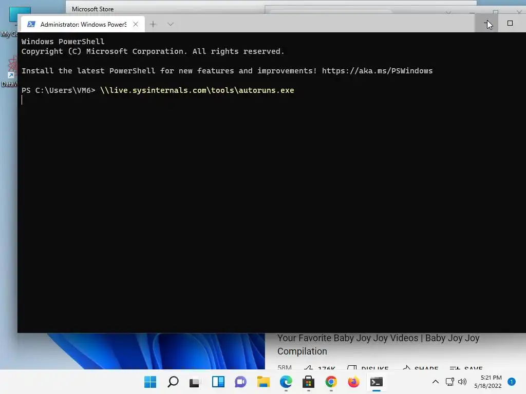
Task: Close the PowerShell tab
Action: pos(136,24)
